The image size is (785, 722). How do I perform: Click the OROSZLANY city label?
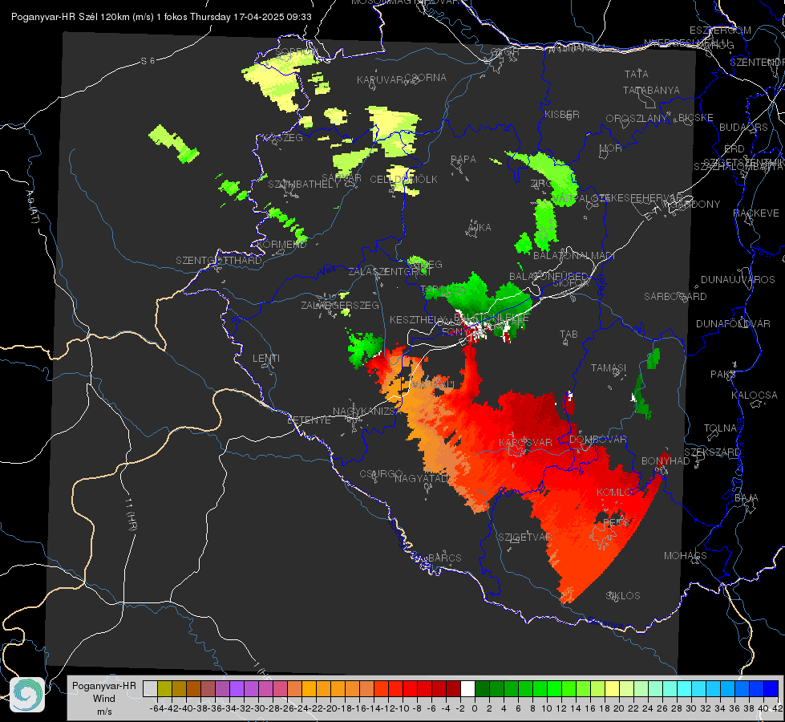coord(637,119)
